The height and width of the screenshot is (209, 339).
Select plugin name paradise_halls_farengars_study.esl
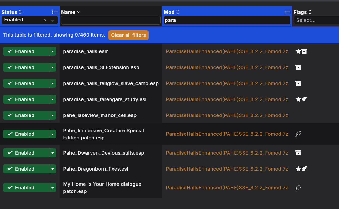click(x=105, y=99)
